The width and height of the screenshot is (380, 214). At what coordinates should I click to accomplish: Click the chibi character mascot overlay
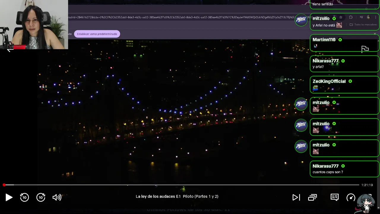(x=367, y=204)
